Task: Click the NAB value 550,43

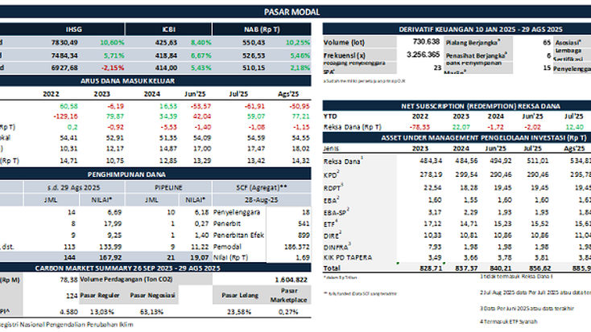Action: [x=254, y=43]
